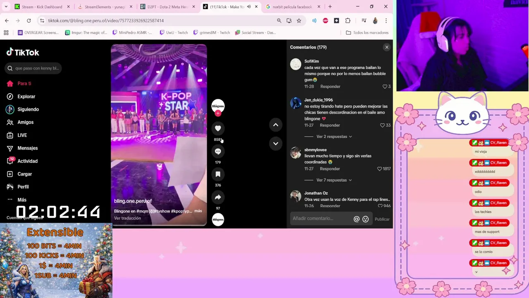Close the comments panel
Screen dimensions: 529x298
click(x=387, y=47)
